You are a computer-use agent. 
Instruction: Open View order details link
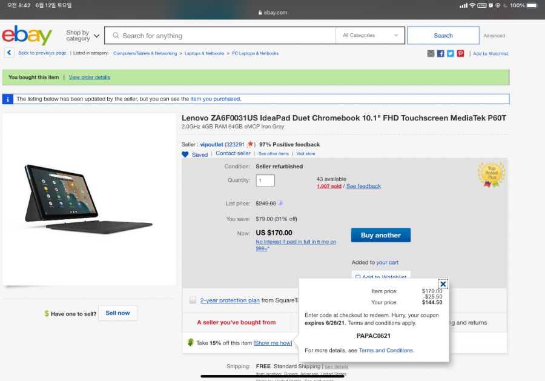(x=90, y=77)
